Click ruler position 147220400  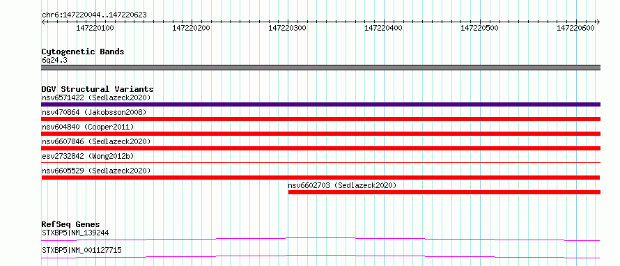[384, 29]
